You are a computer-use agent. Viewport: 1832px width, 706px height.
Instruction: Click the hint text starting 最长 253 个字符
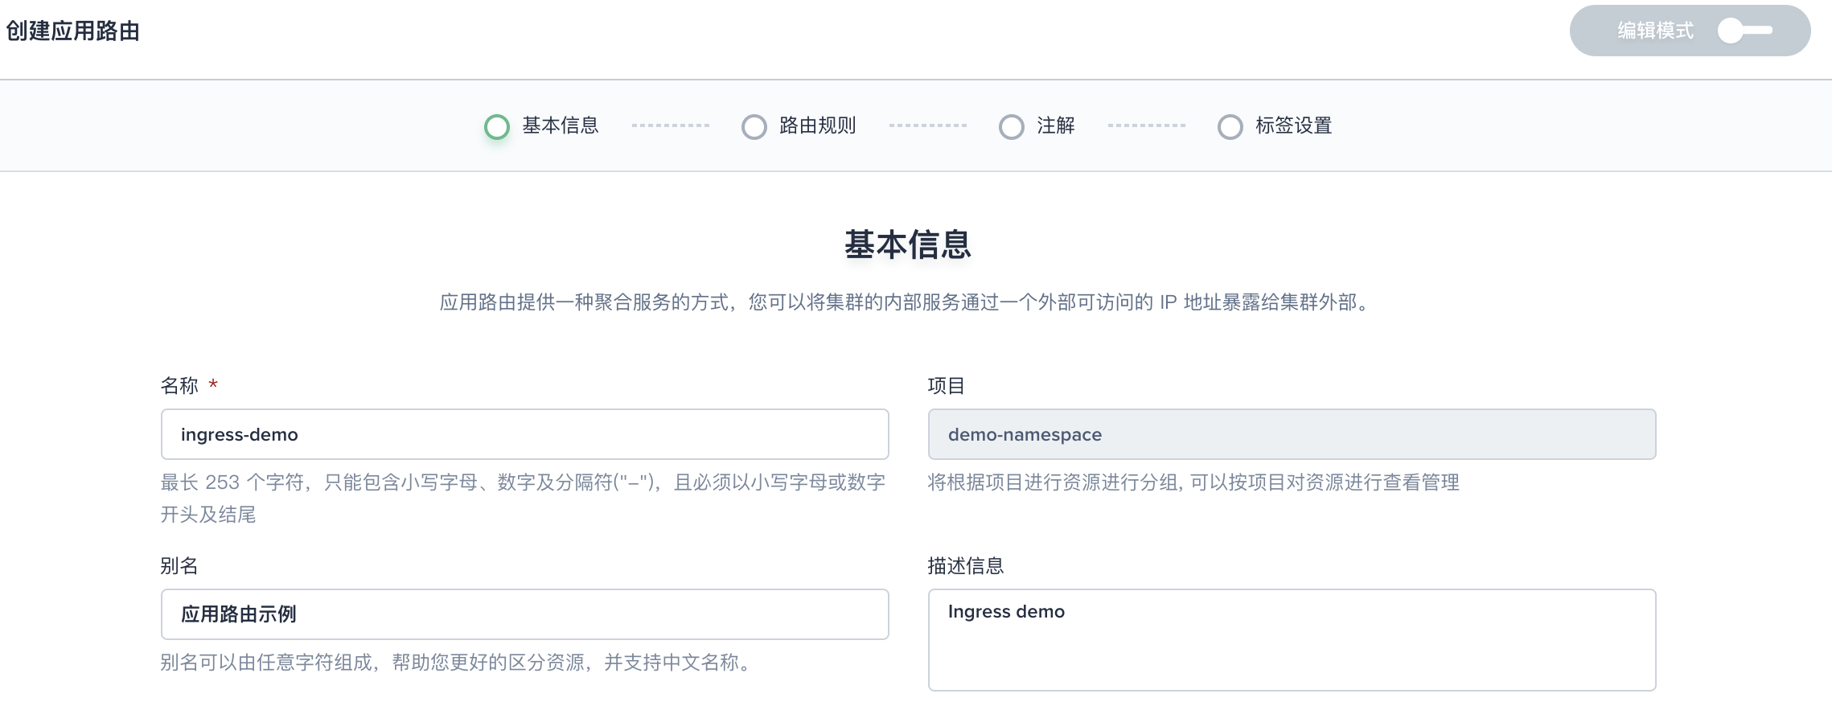coord(523,499)
